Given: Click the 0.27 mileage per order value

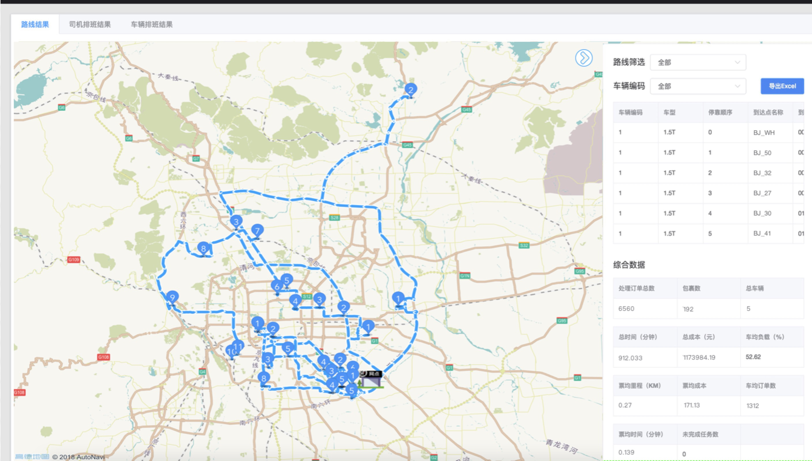Looking at the screenshot, I should tap(625, 405).
